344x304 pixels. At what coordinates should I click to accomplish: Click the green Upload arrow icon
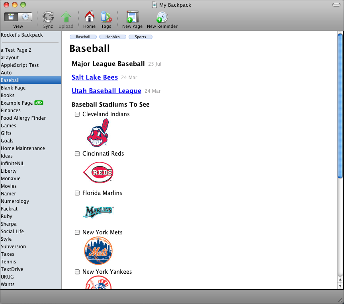coord(66,17)
